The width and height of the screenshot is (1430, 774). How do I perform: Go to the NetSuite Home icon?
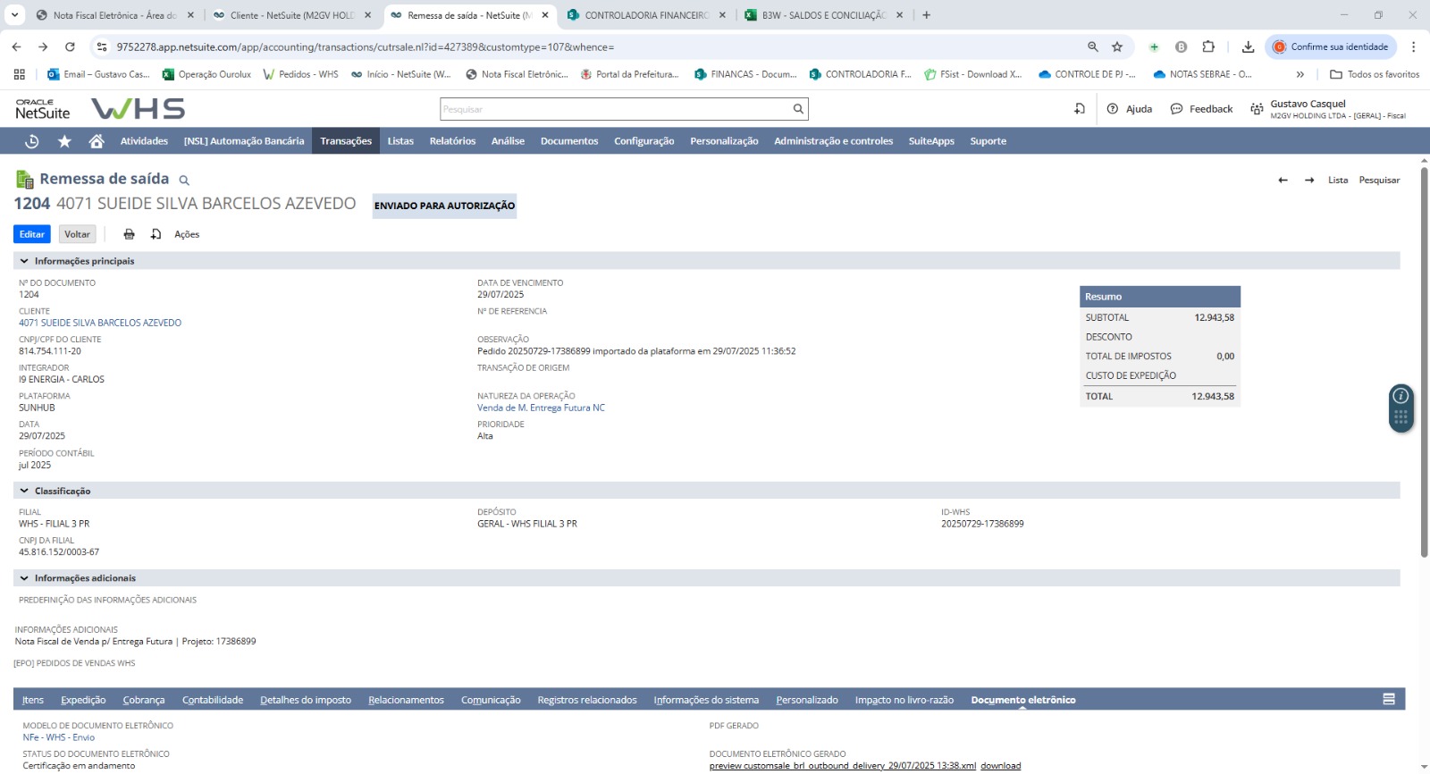pyautogui.click(x=97, y=141)
